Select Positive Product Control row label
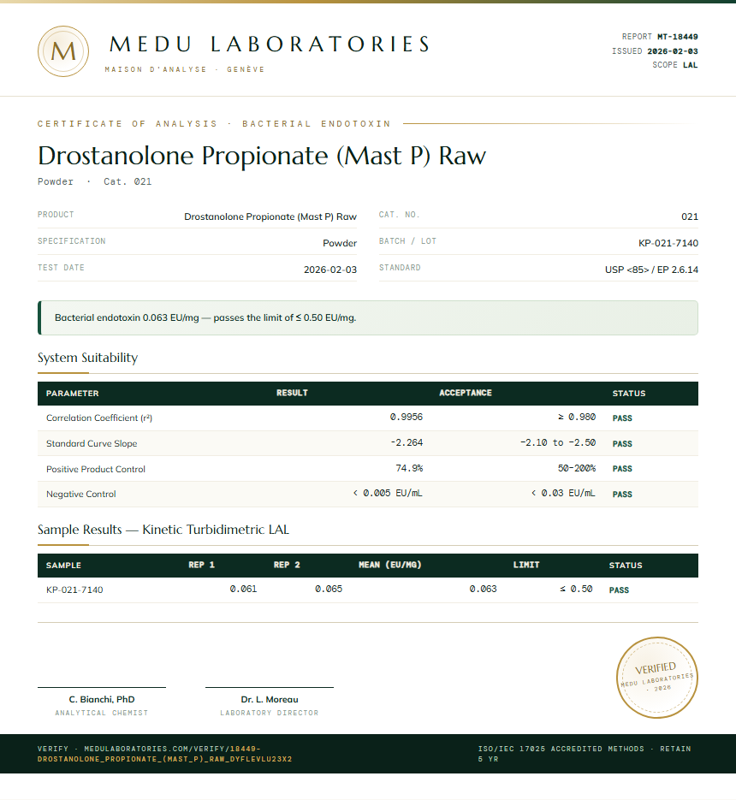Screen dimensions: 736x800 (x=96, y=469)
